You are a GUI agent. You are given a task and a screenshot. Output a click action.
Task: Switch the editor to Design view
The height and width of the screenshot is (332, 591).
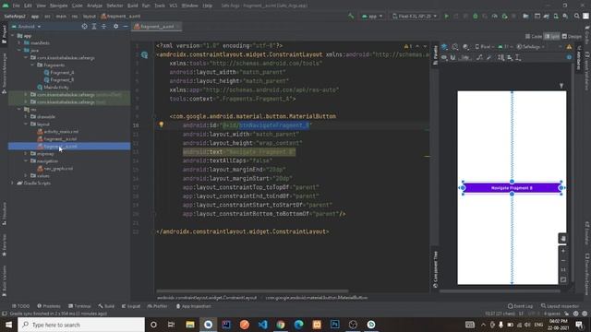[x=572, y=37]
